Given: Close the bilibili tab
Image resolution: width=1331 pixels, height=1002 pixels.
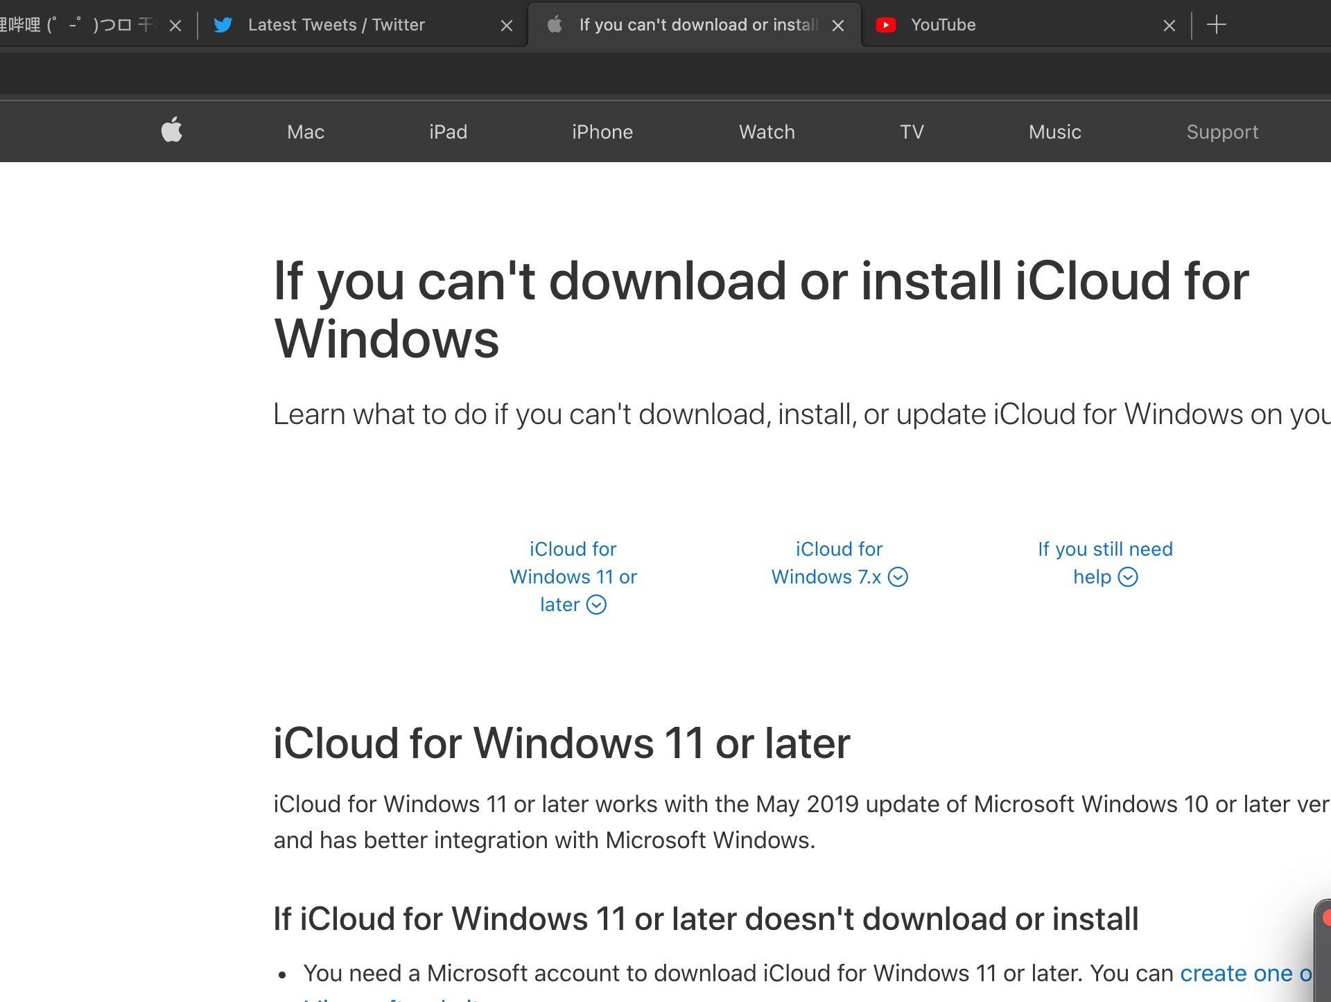Looking at the screenshot, I should click(x=175, y=26).
